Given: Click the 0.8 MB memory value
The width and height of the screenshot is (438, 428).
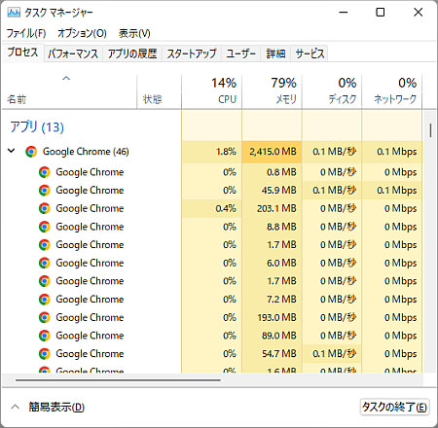Looking at the screenshot, I should click(281, 172).
